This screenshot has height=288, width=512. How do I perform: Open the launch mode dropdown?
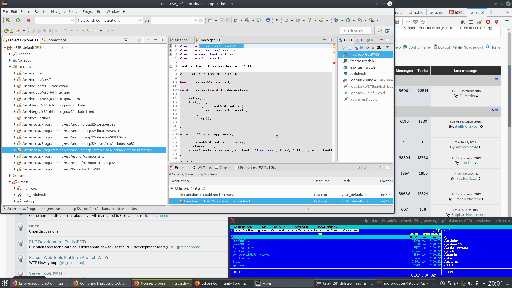click(55, 20)
